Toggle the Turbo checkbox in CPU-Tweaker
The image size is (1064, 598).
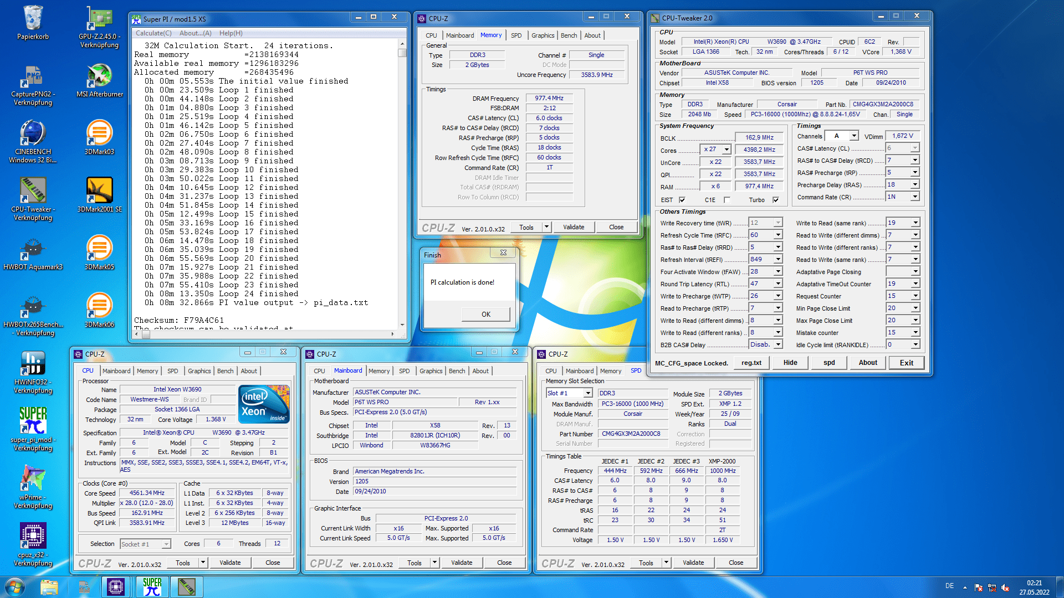point(775,200)
